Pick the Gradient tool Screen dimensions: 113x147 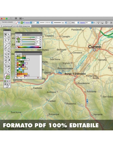[x=8, y=60]
